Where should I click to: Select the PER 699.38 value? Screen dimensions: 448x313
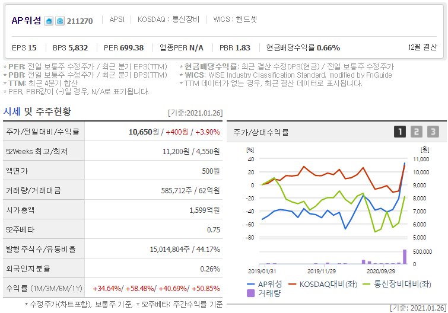click(x=123, y=47)
